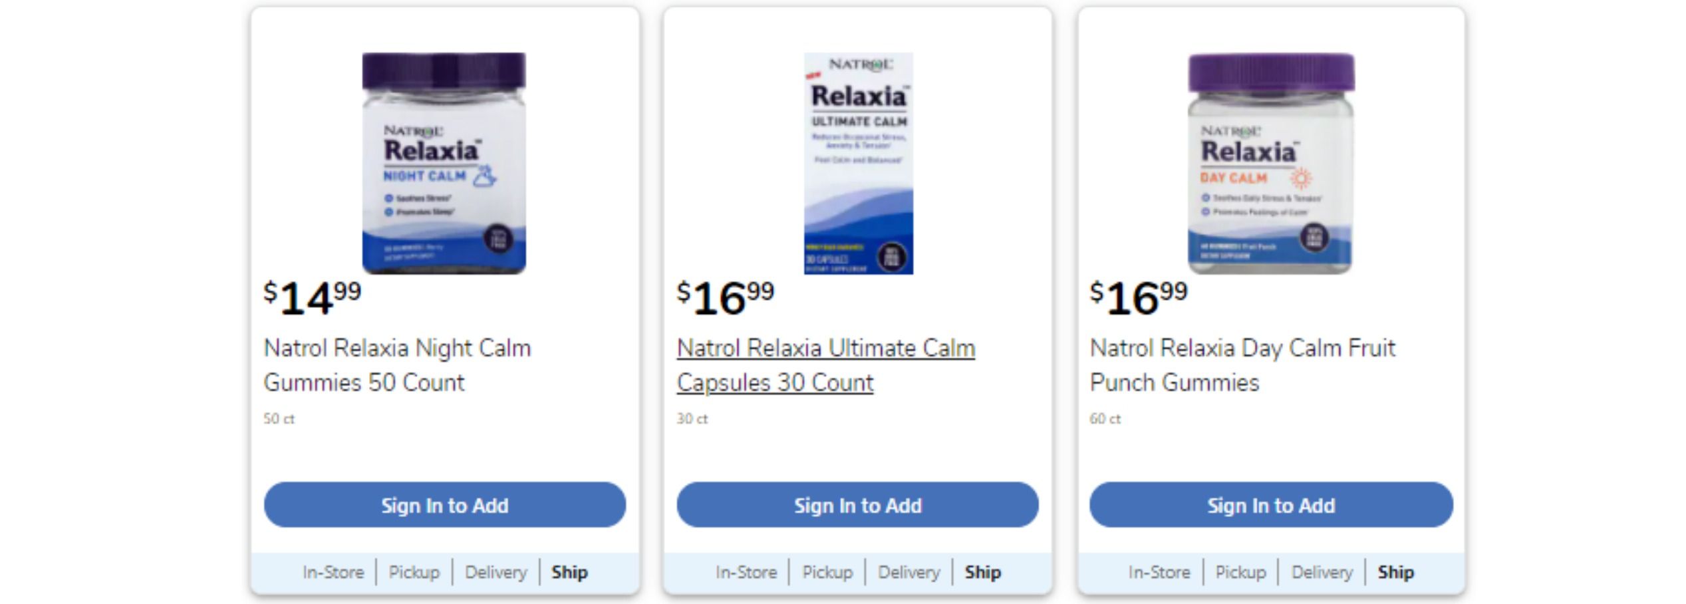Choose Pickup for Ultimate Calm Capsules
This screenshot has width=1686, height=604.
click(x=827, y=572)
